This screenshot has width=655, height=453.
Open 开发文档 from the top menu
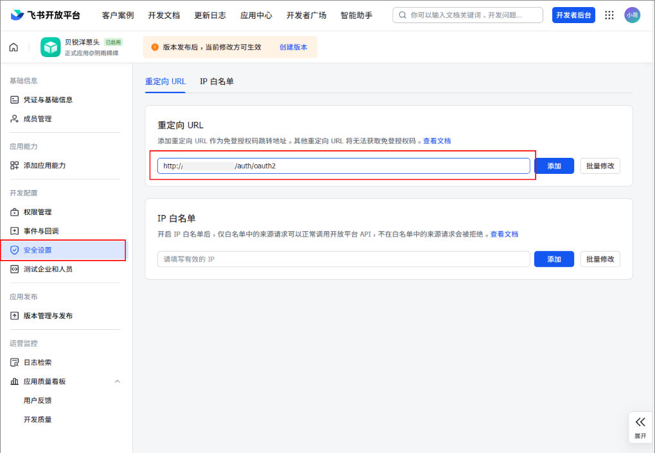(163, 14)
